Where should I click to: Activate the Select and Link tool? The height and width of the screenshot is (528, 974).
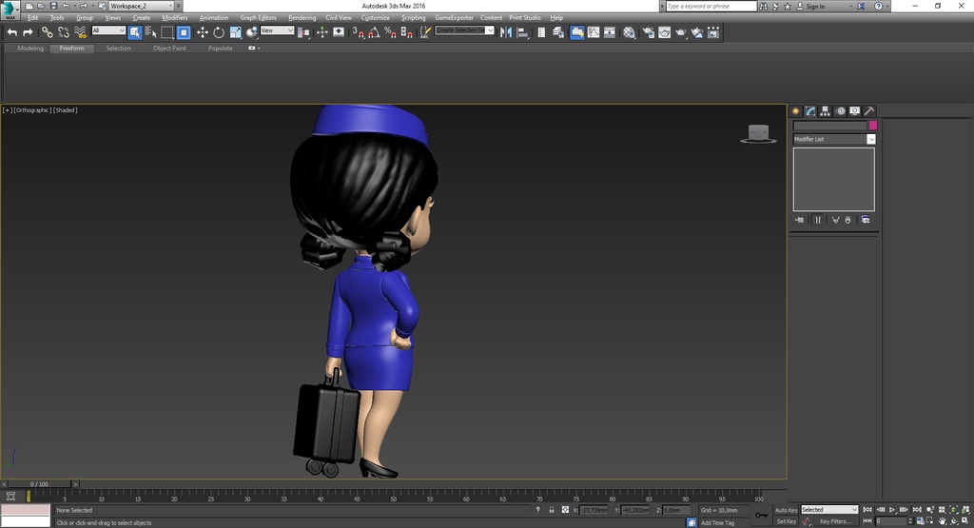(48, 32)
